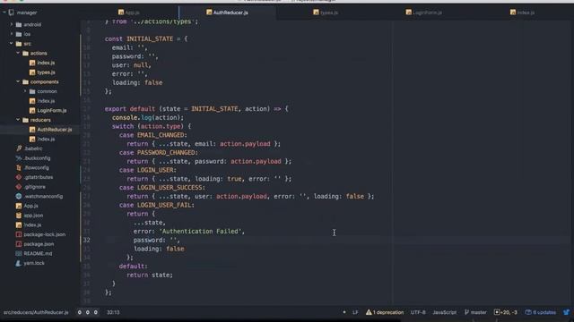This screenshot has height=322, width=574.
Task: Click the package.json file icon
Action: (x=19, y=244)
